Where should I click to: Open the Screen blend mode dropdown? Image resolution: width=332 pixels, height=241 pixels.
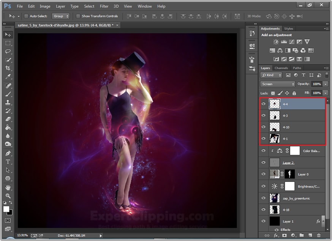(x=277, y=83)
